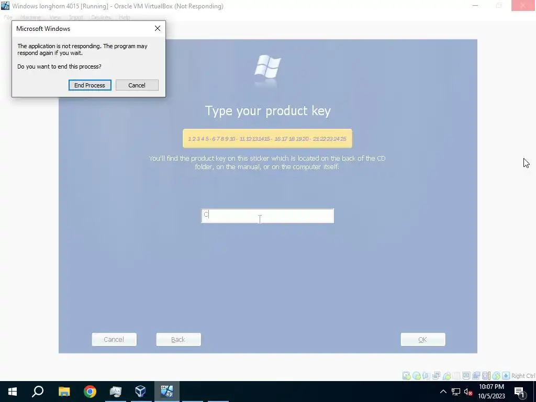The image size is (536, 402).
Task: Open the Devices menu in VirtualBox
Action: pyautogui.click(x=101, y=17)
